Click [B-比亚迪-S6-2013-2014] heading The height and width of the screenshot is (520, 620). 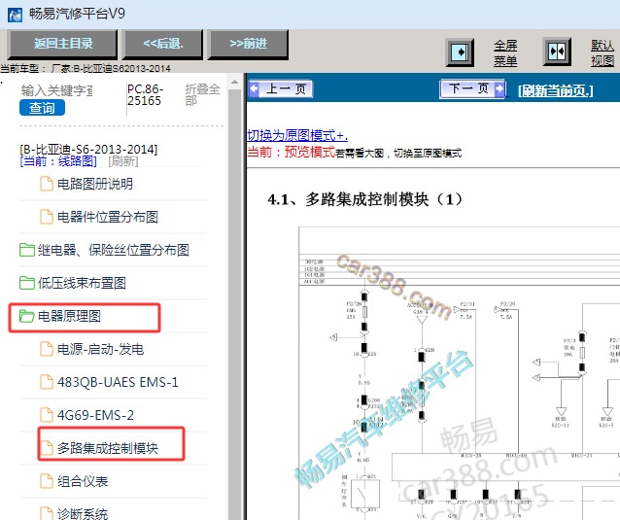(88, 150)
